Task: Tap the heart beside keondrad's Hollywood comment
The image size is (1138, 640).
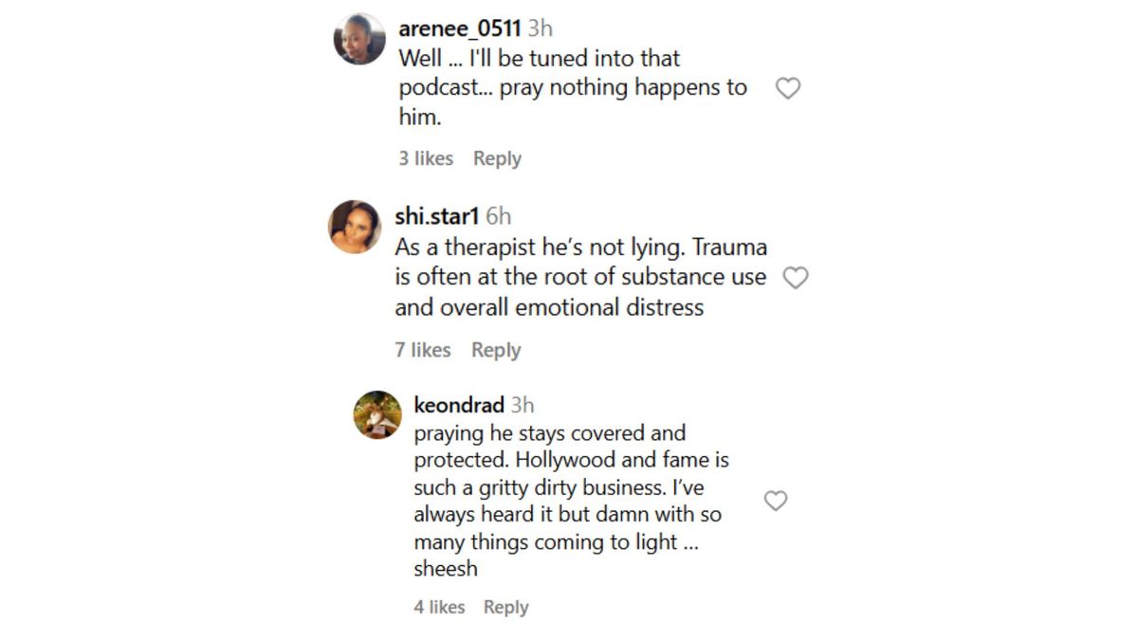Action: [x=776, y=501]
